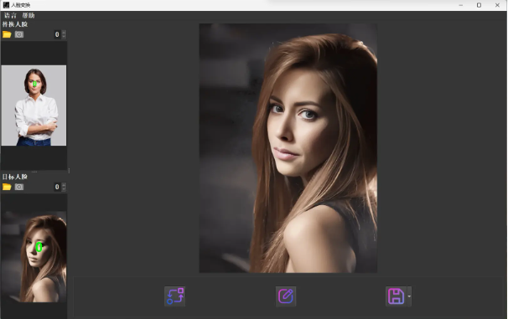Click the camera icon in 替换人脸 section
This screenshot has height=319, width=508.
click(19, 34)
